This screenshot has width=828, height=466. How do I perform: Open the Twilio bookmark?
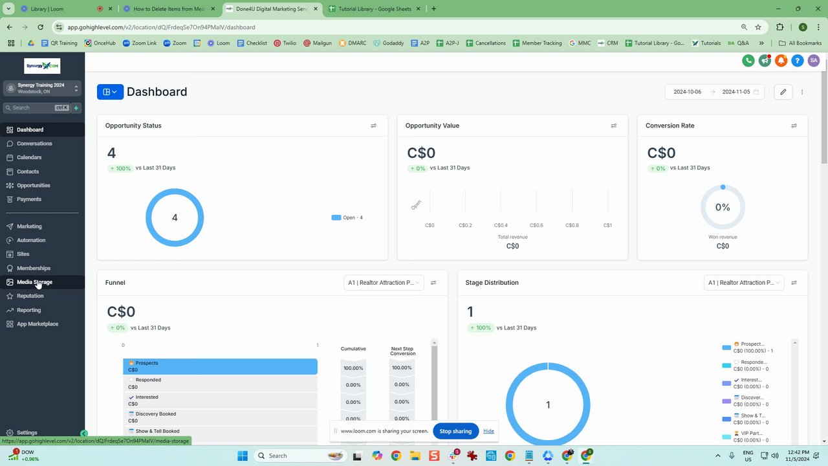tap(285, 43)
